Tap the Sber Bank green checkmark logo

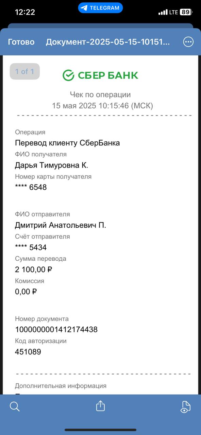coord(68,75)
